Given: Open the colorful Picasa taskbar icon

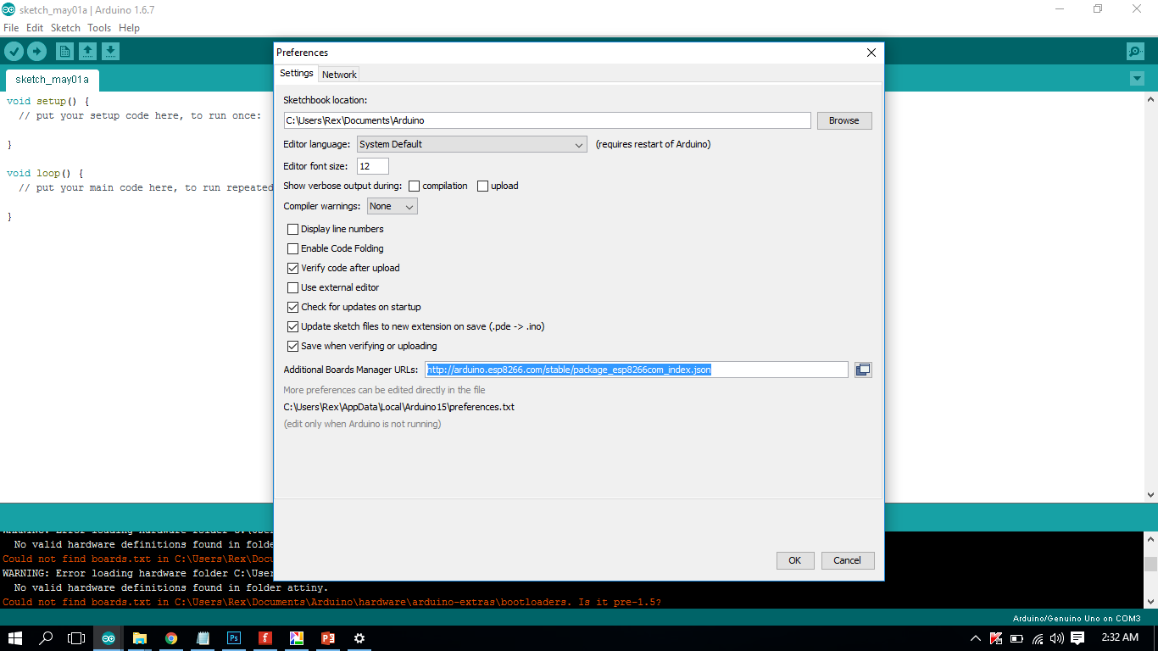Looking at the screenshot, I should (297, 638).
